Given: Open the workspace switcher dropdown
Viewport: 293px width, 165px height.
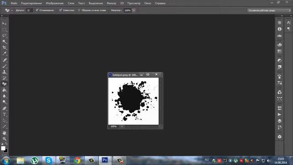Looking at the screenshot, I should [269, 11].
